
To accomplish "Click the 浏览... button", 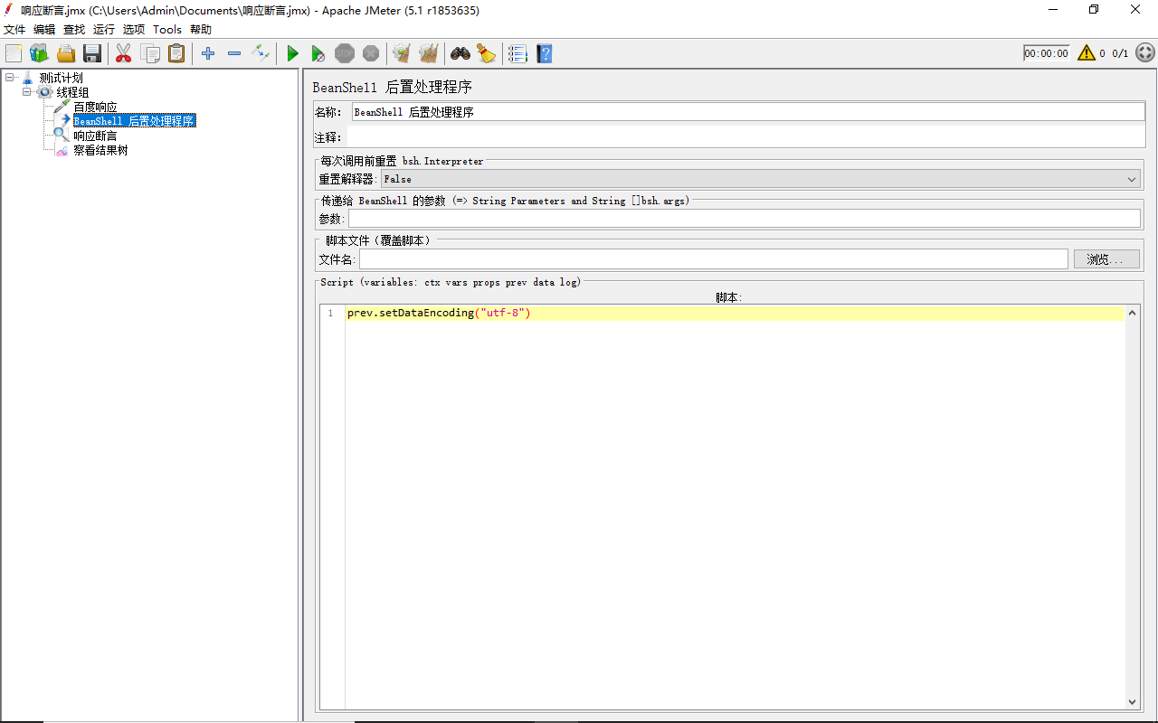I will tap(1106, 259).
